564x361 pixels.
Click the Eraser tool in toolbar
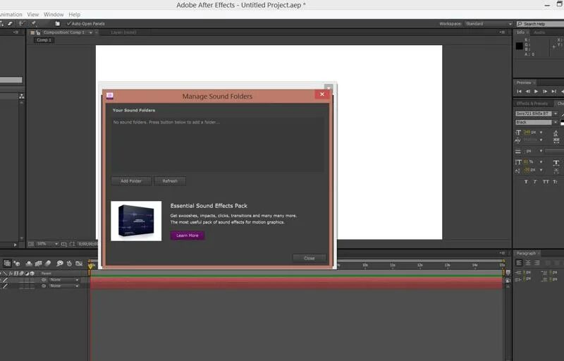[x=10, y=24]
